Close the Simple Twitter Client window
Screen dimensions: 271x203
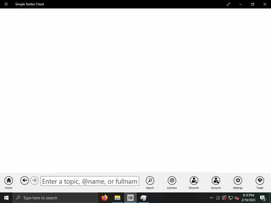click(x=265, y=4)
